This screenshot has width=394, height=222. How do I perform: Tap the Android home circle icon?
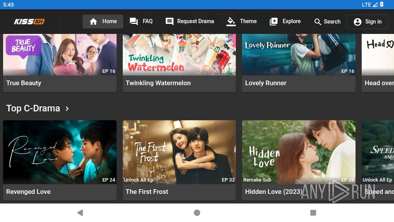tap(197, 213)
